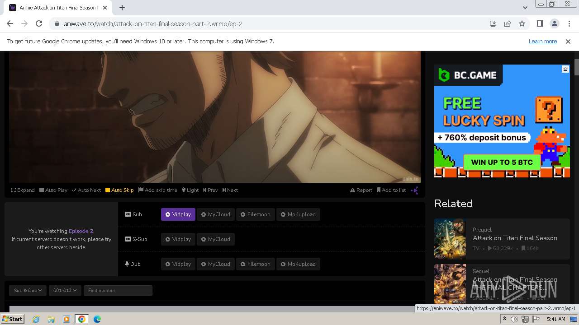The image size is (579, 325).
Task: Click the ad info icon on banner
Action: [565, 69]
